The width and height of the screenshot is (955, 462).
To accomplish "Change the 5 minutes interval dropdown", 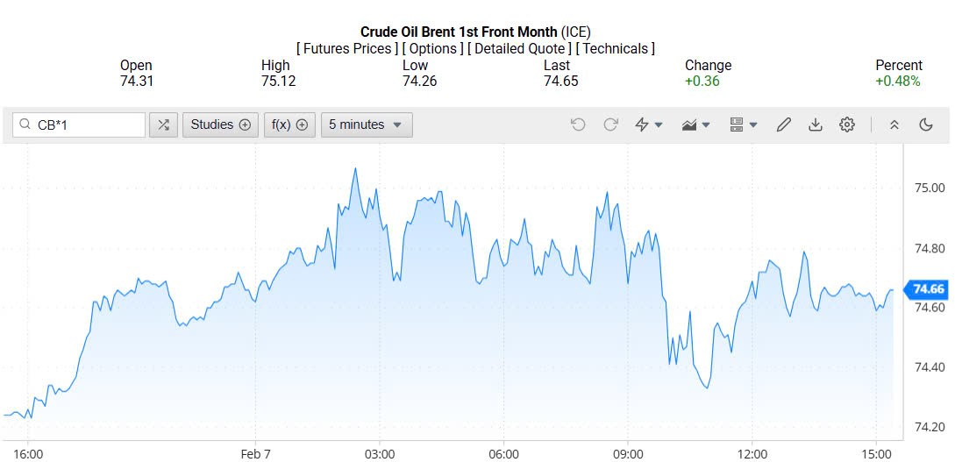I will pos(367,125).
